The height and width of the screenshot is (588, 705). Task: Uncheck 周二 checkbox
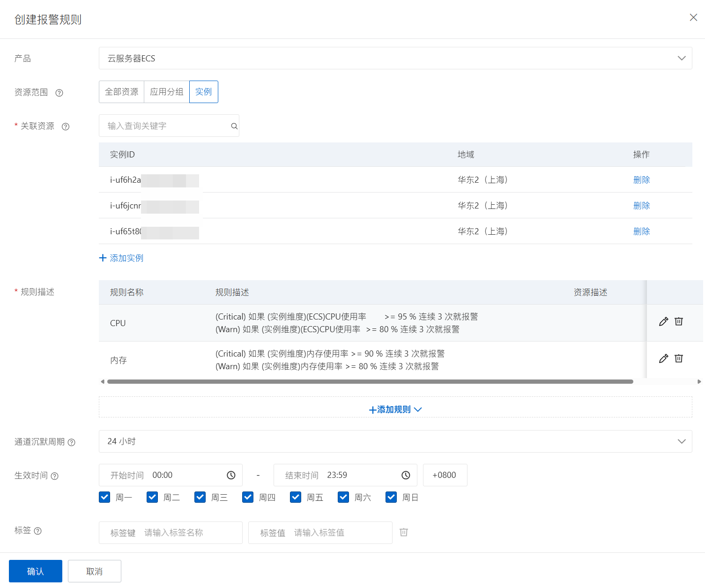(152, 497)
